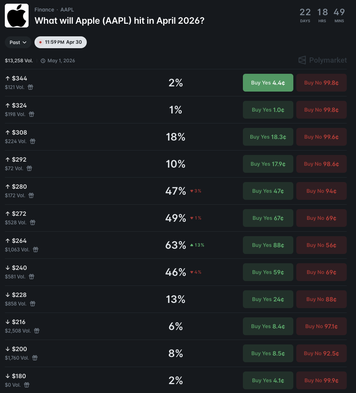Image resolution: width=356 pixels, height=393 pixels.
Task: Click the Polymarket logo
Action: (323, 60)
